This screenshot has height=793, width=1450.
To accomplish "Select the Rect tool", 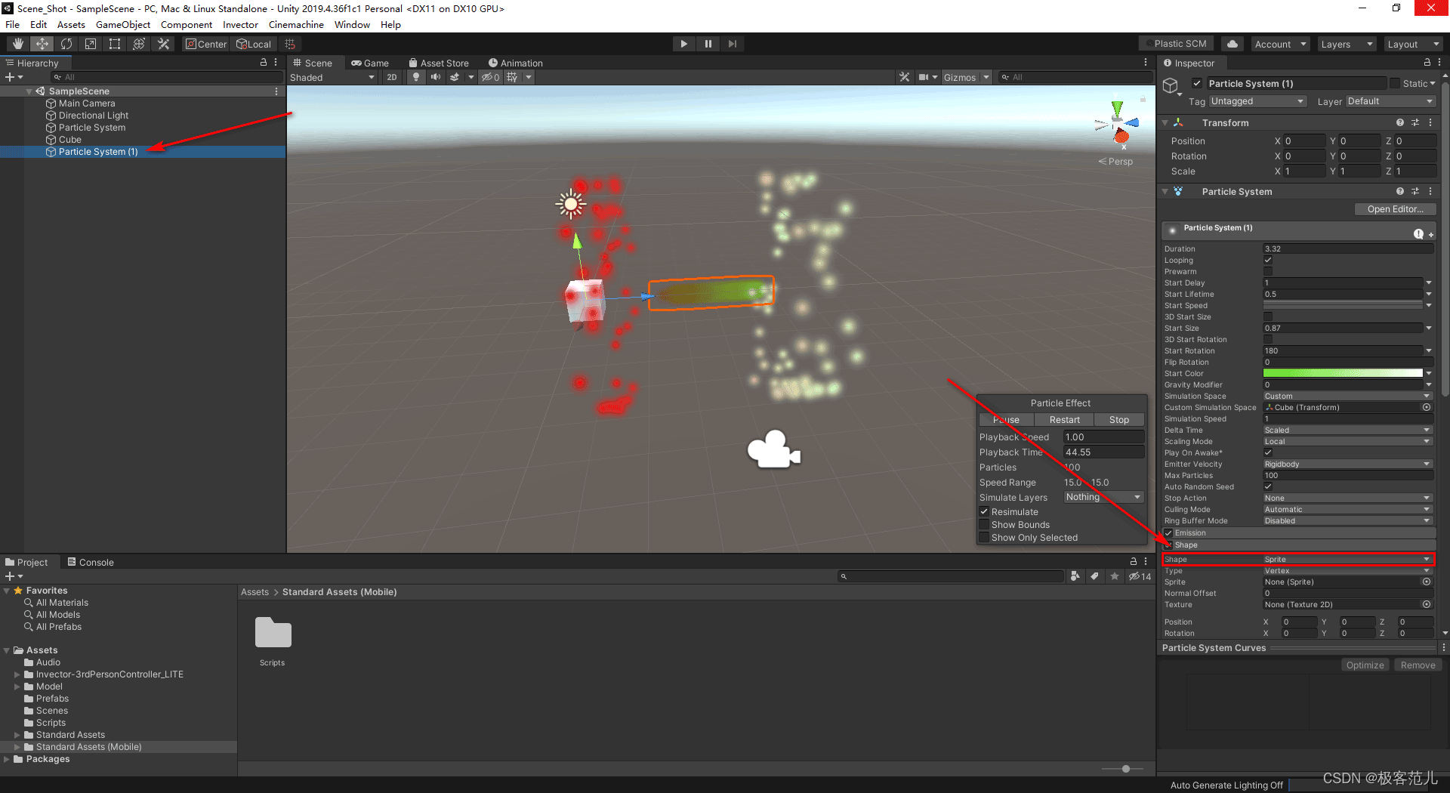I will point(115,44).
